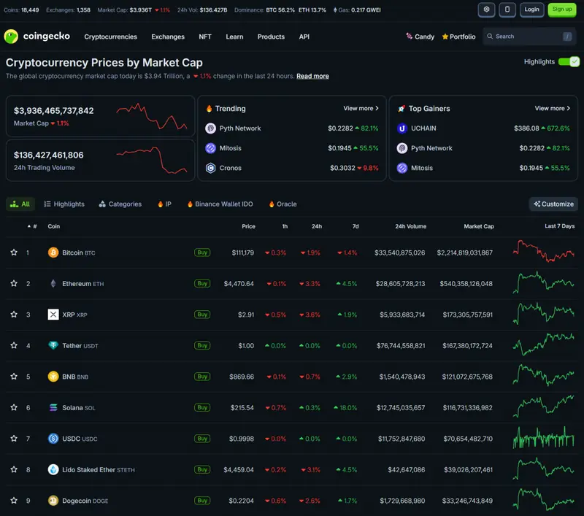Click the search magnifier icon
This screenshot has height=516, width=584.
[x=490, y=36]
